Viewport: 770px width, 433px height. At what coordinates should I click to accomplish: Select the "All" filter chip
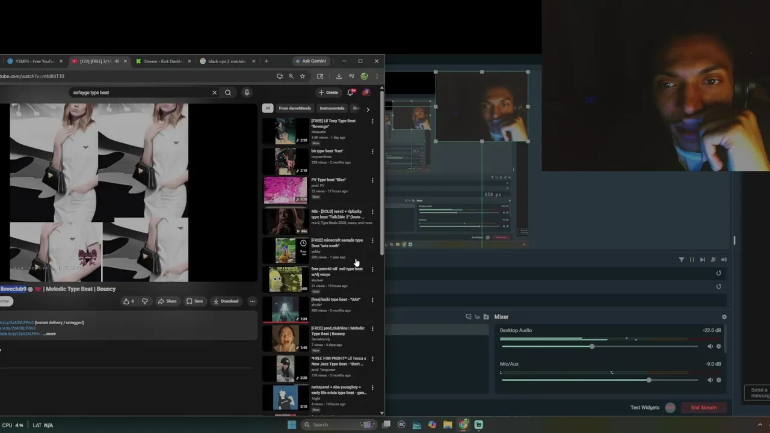(x=268, y=108)
